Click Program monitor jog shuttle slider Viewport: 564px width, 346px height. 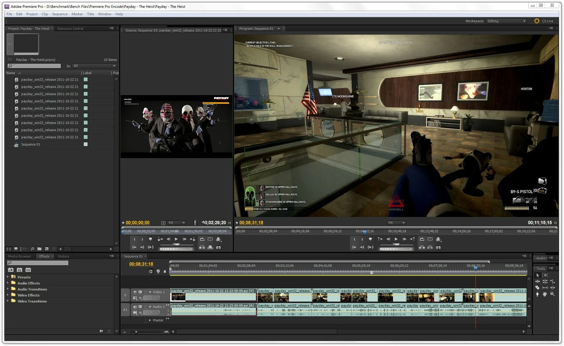tap(396, 245)
